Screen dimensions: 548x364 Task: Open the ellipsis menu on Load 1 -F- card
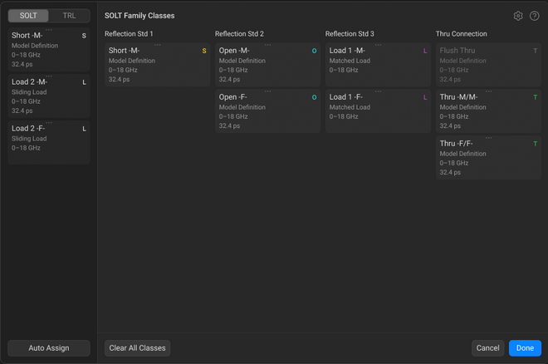tap(378, 91)
